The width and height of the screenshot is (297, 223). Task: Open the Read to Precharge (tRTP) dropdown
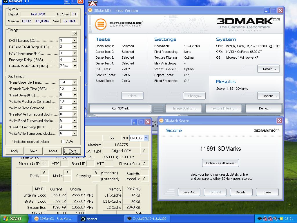(75, 127)
